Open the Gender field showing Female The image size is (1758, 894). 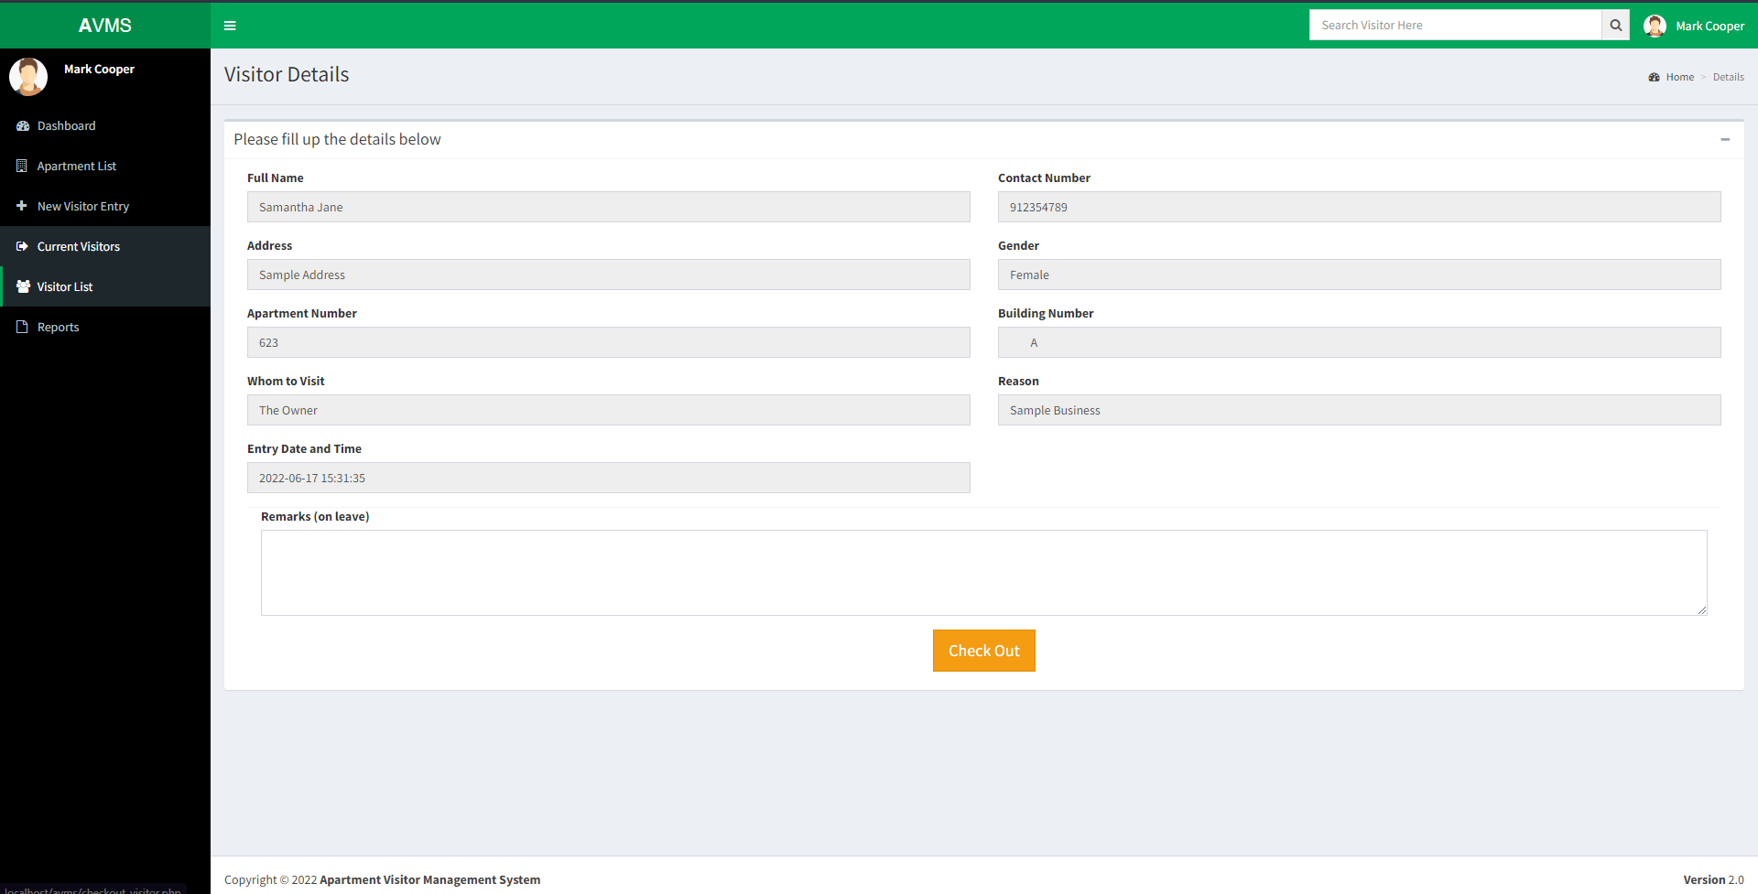[x=1359, y=275]
